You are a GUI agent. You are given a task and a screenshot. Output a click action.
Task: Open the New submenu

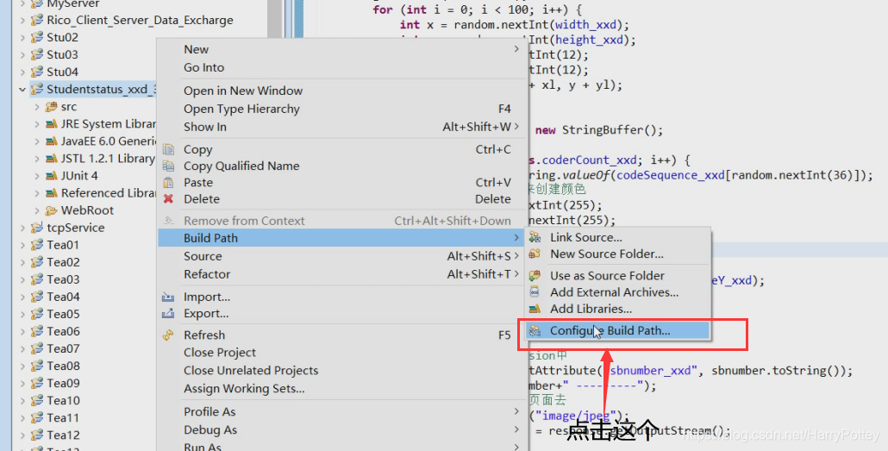click(x=341, y=49)
